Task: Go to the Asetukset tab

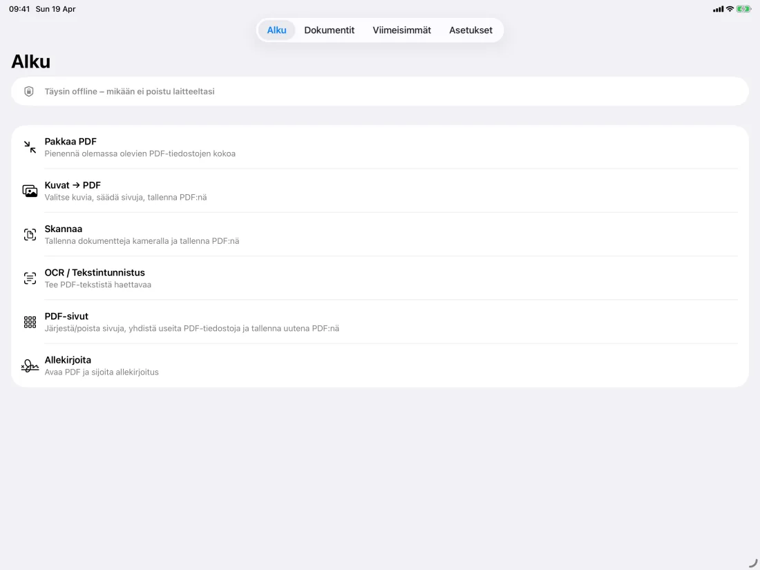Action: tap(471, 30)
